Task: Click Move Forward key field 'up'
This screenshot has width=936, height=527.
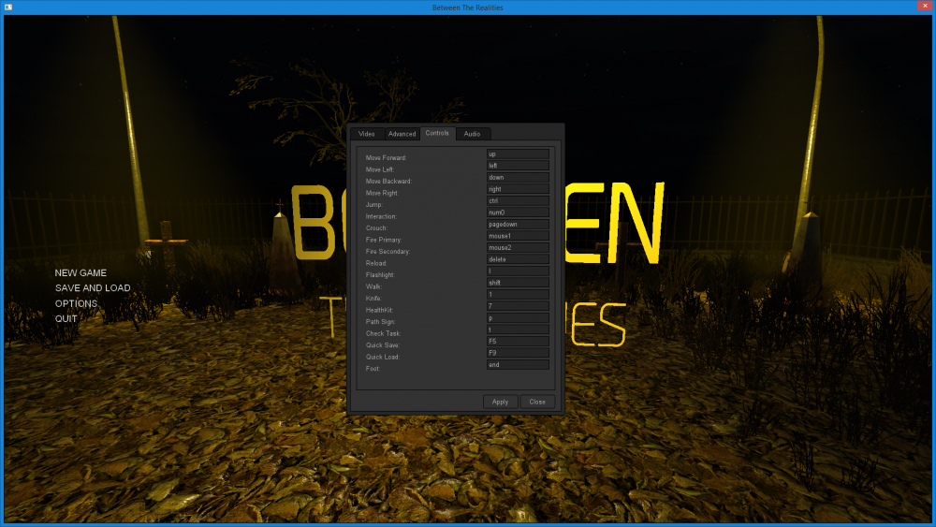Action: pos(518,154)
